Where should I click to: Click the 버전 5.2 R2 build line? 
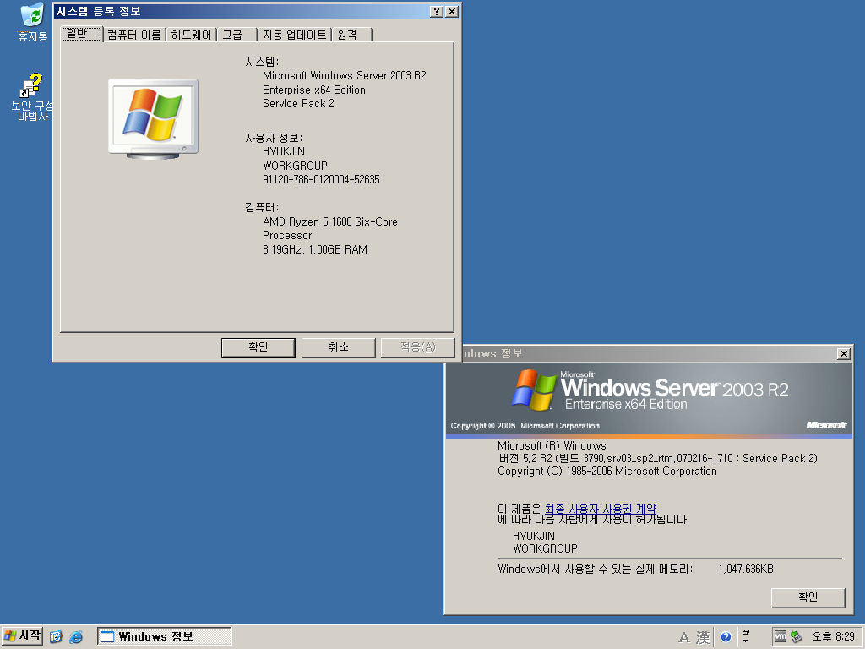pos(657,459)
